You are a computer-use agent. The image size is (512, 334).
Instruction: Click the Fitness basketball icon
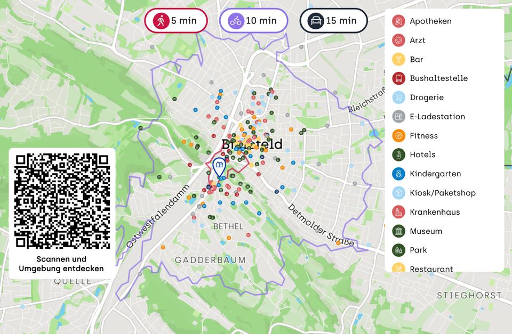coord(398,136)
